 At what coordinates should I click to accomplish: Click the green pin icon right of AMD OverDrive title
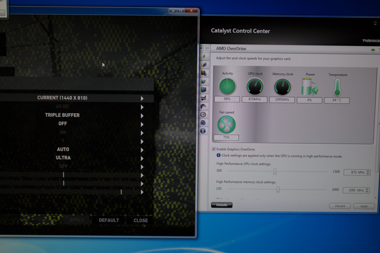point(373,50)
